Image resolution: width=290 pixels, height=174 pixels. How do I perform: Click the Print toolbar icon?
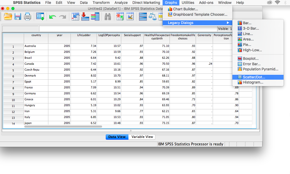[x=27, y=16]
